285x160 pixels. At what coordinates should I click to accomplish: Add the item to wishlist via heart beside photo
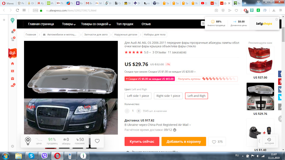coord(97,141)
